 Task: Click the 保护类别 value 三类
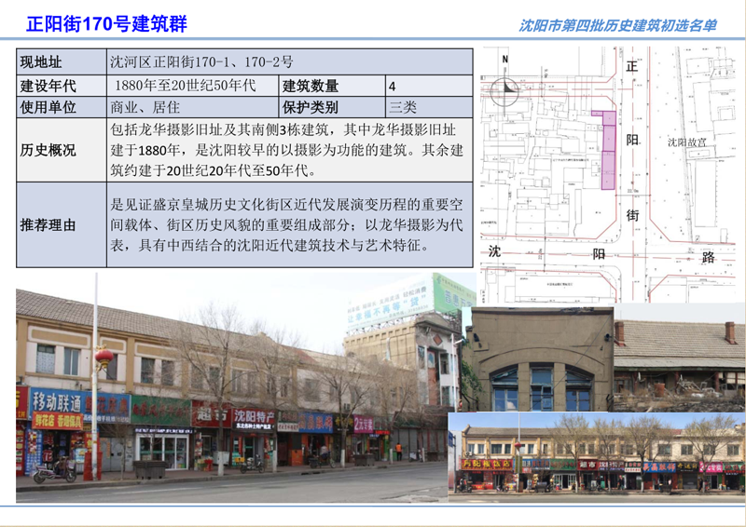(x=403, y=107)
